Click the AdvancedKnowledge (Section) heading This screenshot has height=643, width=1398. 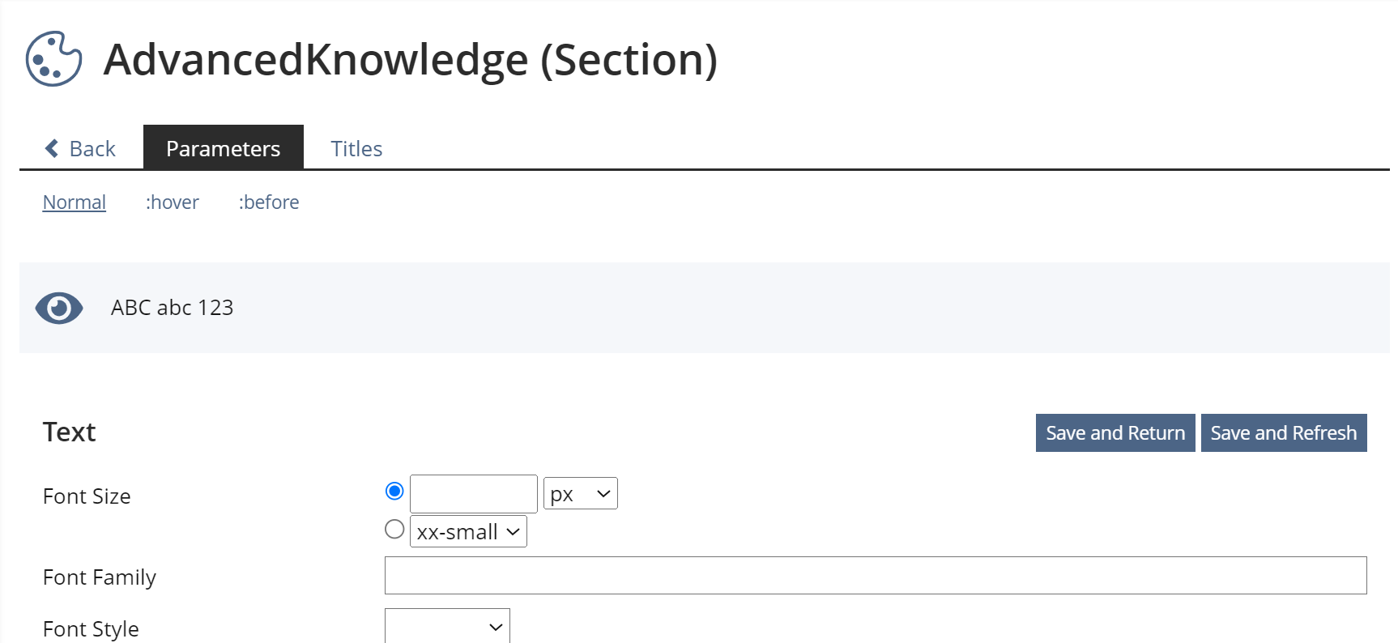pos(411,60)
